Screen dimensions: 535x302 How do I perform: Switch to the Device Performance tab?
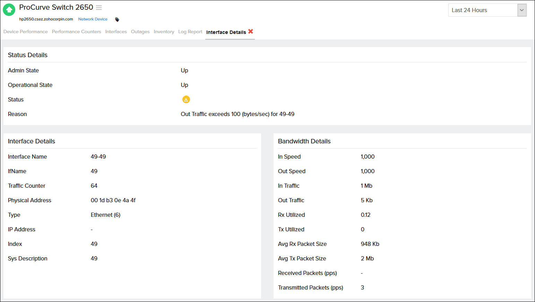tap(26, 32)
